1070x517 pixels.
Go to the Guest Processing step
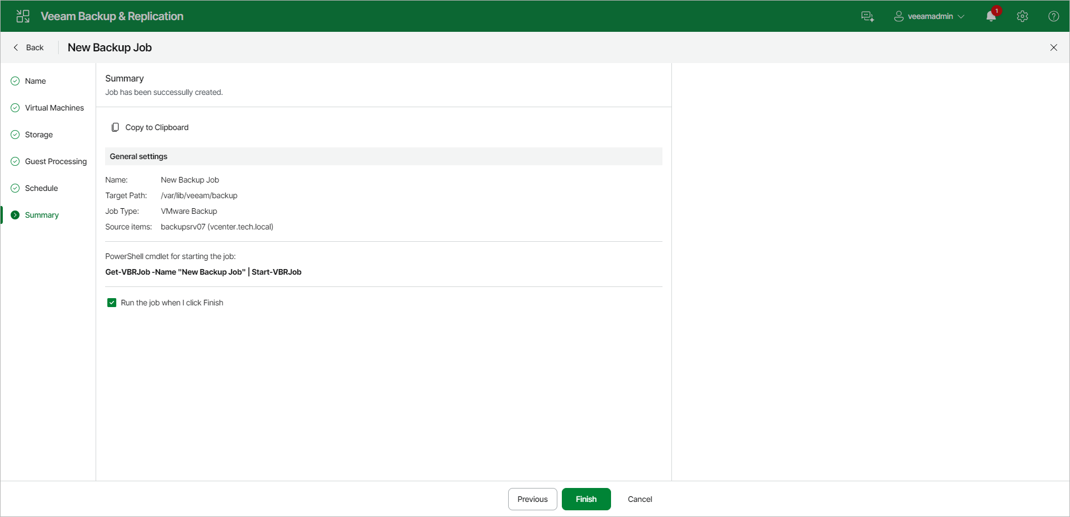pos(56,161)
